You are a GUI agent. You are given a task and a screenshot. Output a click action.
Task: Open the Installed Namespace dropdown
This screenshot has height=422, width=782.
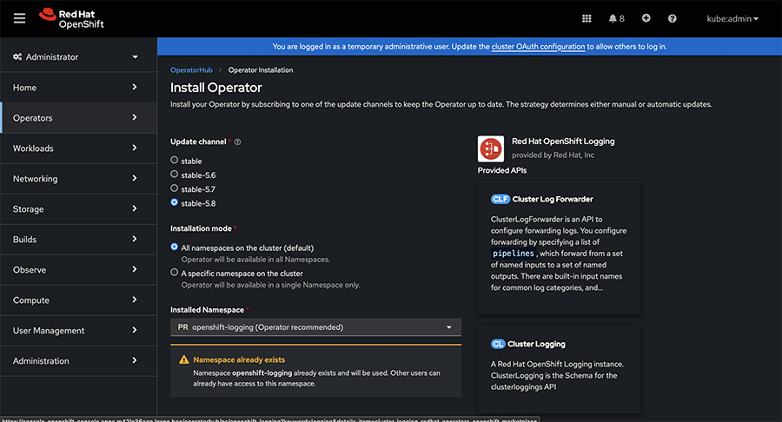pos(315,327)
